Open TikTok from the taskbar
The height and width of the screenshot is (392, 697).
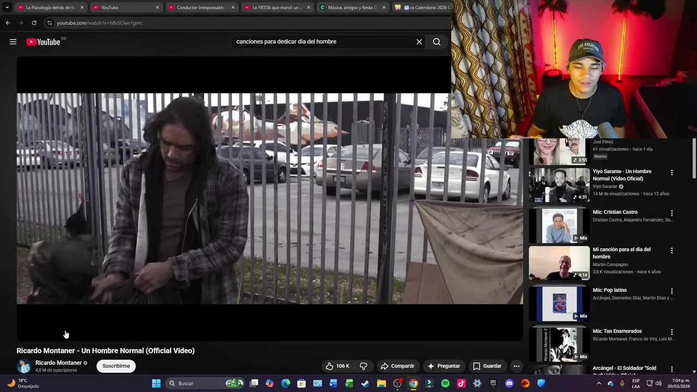pyautogui.click(x=461, y=383)
